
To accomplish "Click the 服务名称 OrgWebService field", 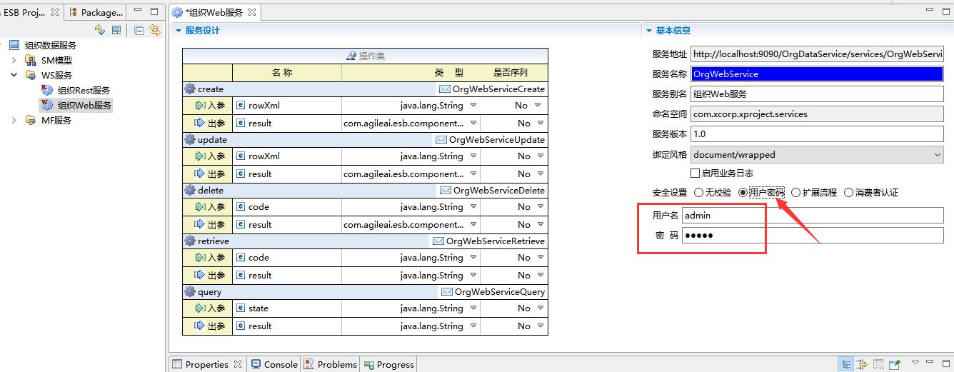I will [817, 74].
